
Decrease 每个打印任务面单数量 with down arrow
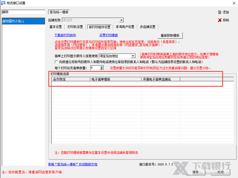click(x=102, y=69)
